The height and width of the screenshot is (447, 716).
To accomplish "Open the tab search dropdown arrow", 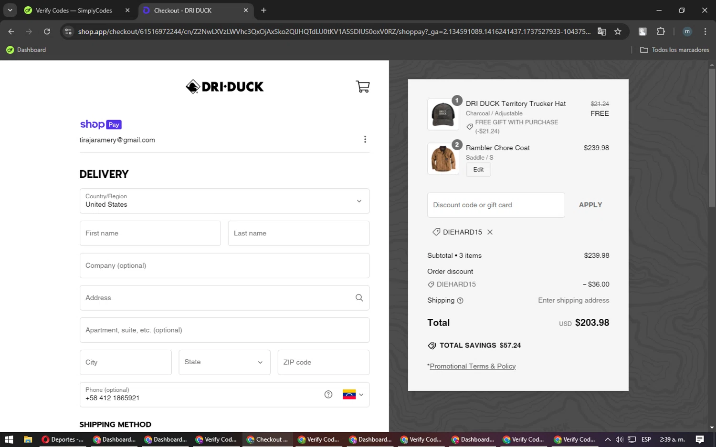I will click(x=10, y=10).
